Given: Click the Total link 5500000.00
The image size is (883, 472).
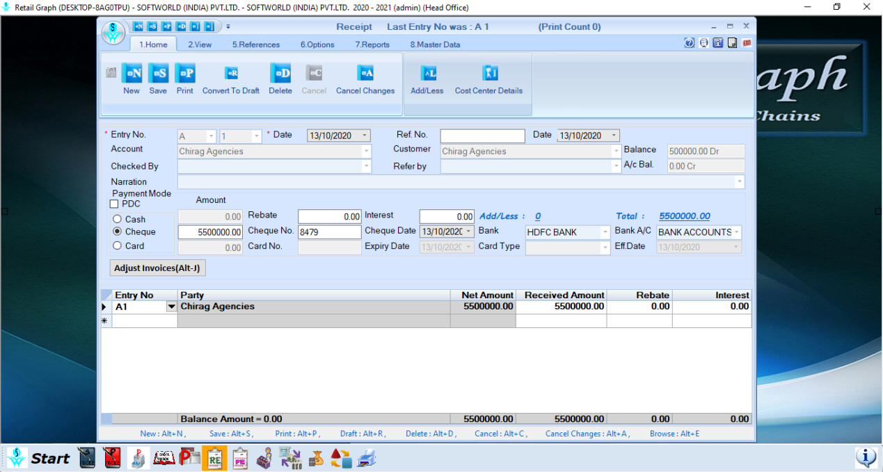Looking at the screenshot, I should tap(685, 216).
